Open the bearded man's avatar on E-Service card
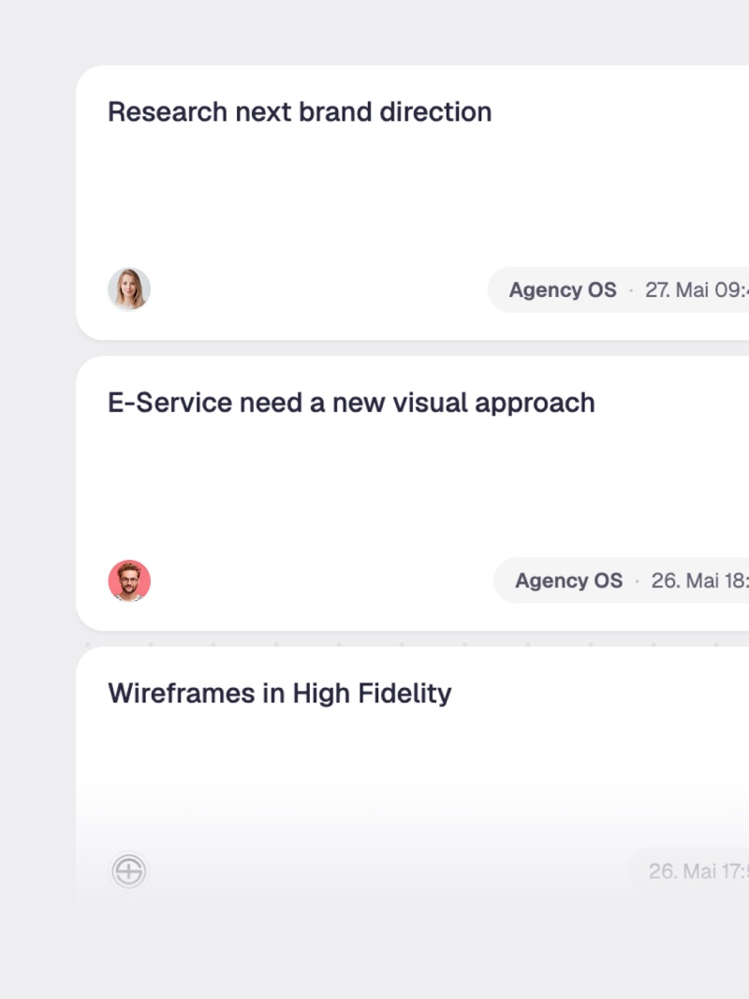This screenshot has width=749, height=999. tap(129, 580)
